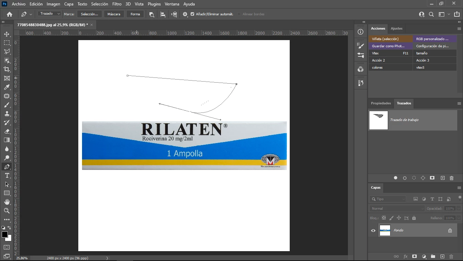Select the Blur tool

tap(7, 149)
